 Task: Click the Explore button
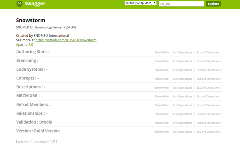tap(213, 4)
